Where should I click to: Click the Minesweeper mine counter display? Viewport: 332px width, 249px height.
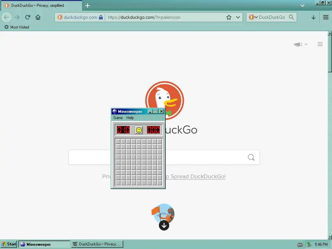coord(123,130)
